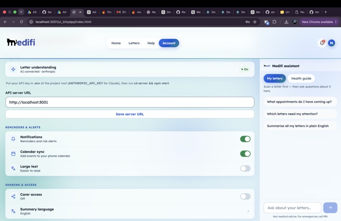Click the 'API server URL' label
This screenshot has height=221, width=341.
click(x=18, y=93)
